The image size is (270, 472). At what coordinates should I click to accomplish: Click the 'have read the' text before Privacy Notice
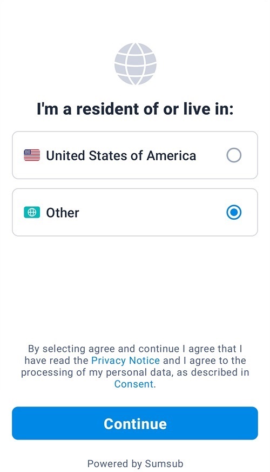click(57, 360)
